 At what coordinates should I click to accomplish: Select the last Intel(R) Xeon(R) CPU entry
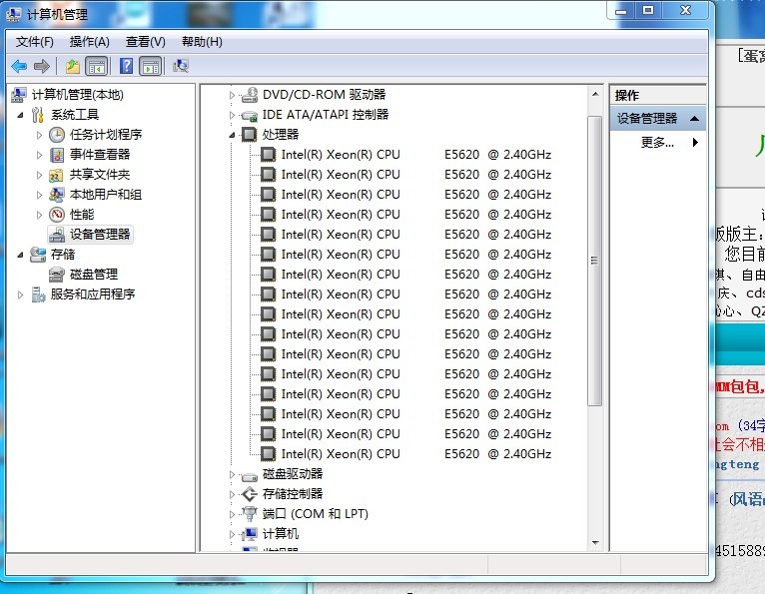pos(416,454)
